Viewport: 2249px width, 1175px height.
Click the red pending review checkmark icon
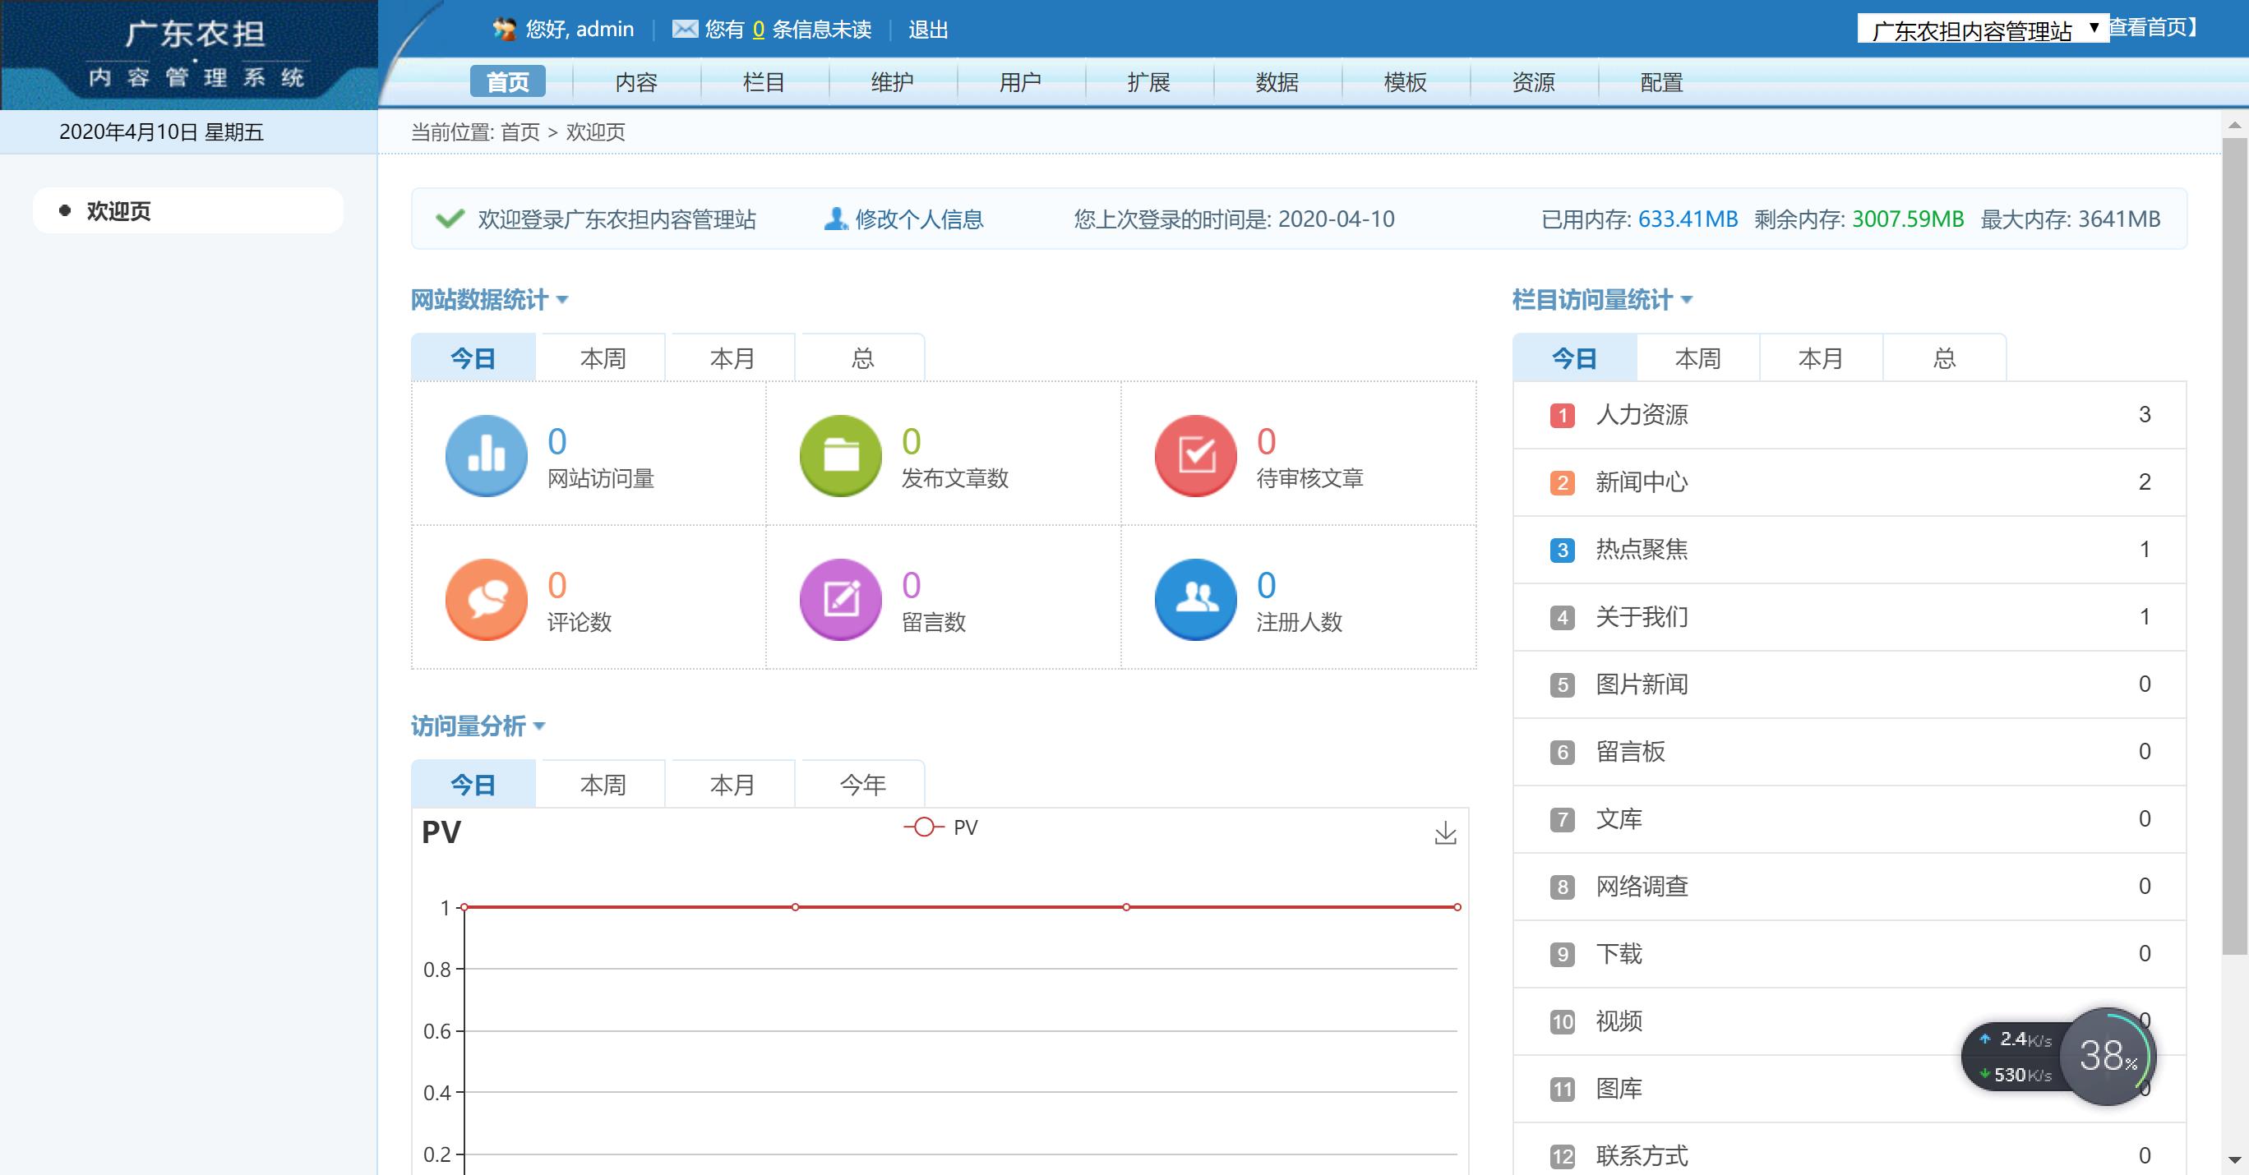coord(1195,455)
